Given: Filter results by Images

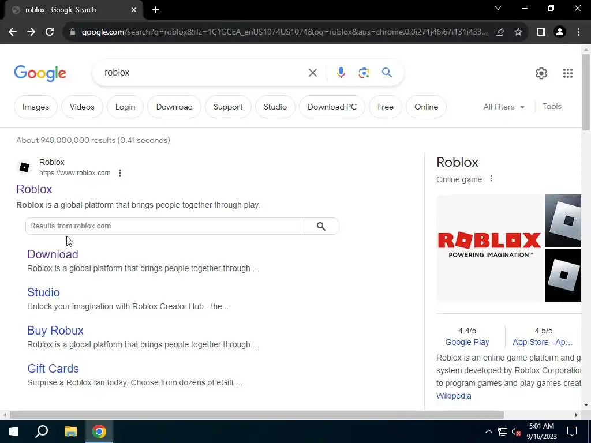Looking at the screenshot, I should pos(36,107).
